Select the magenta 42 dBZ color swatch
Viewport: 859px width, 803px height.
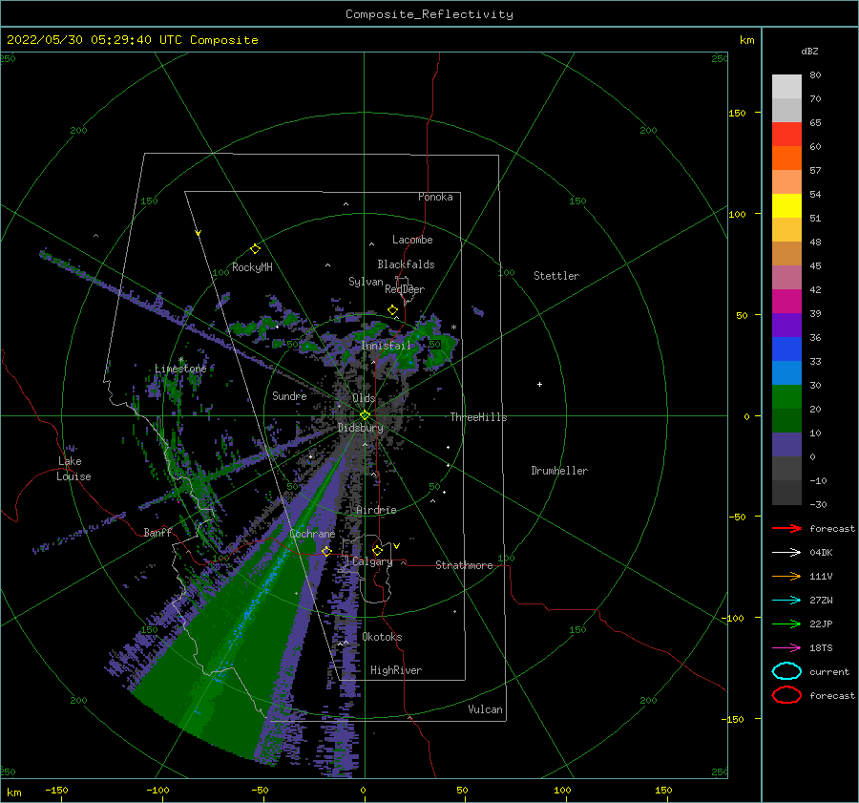(786, 302)
